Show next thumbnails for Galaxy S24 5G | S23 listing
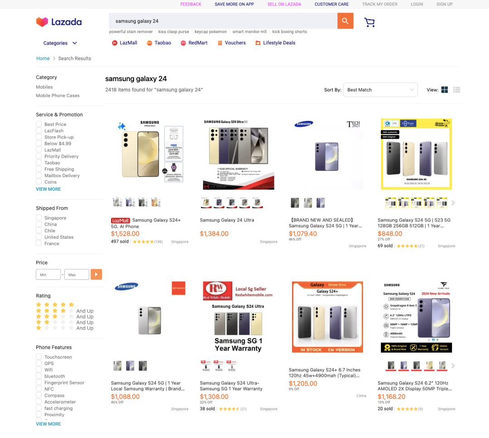Viewport: 489px width, 438px height. pyautogui.click(x=453, y=203)
